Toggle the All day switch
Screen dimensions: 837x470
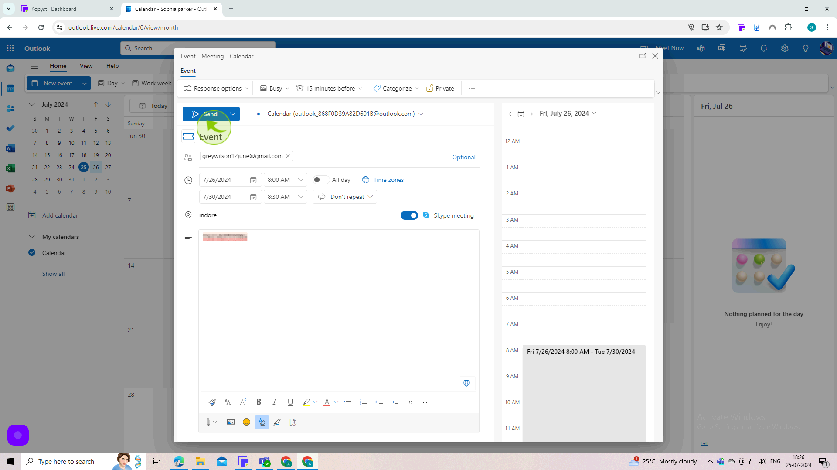tap(321, 180)
